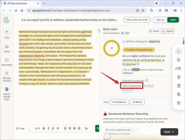This screenshot has width=185, height=140.
Task: Click the GPTZero logo icon
Action: point(6,20)
